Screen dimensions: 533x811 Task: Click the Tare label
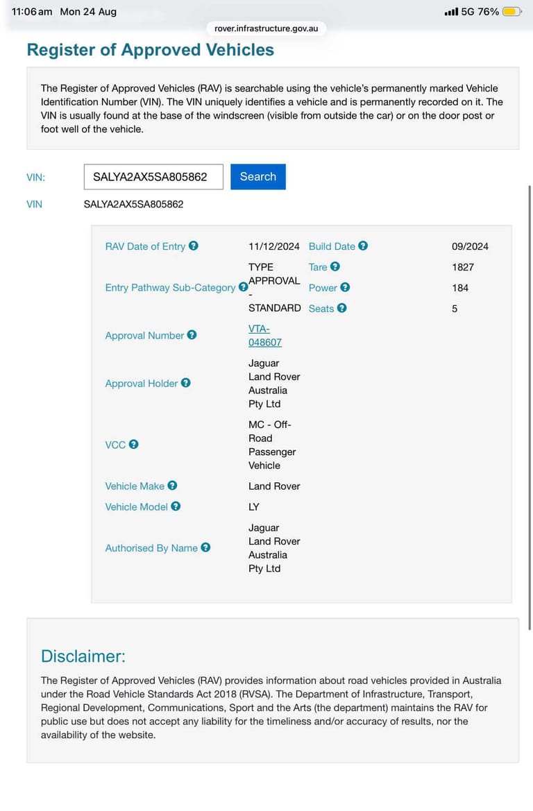click(x=318, y=267)
